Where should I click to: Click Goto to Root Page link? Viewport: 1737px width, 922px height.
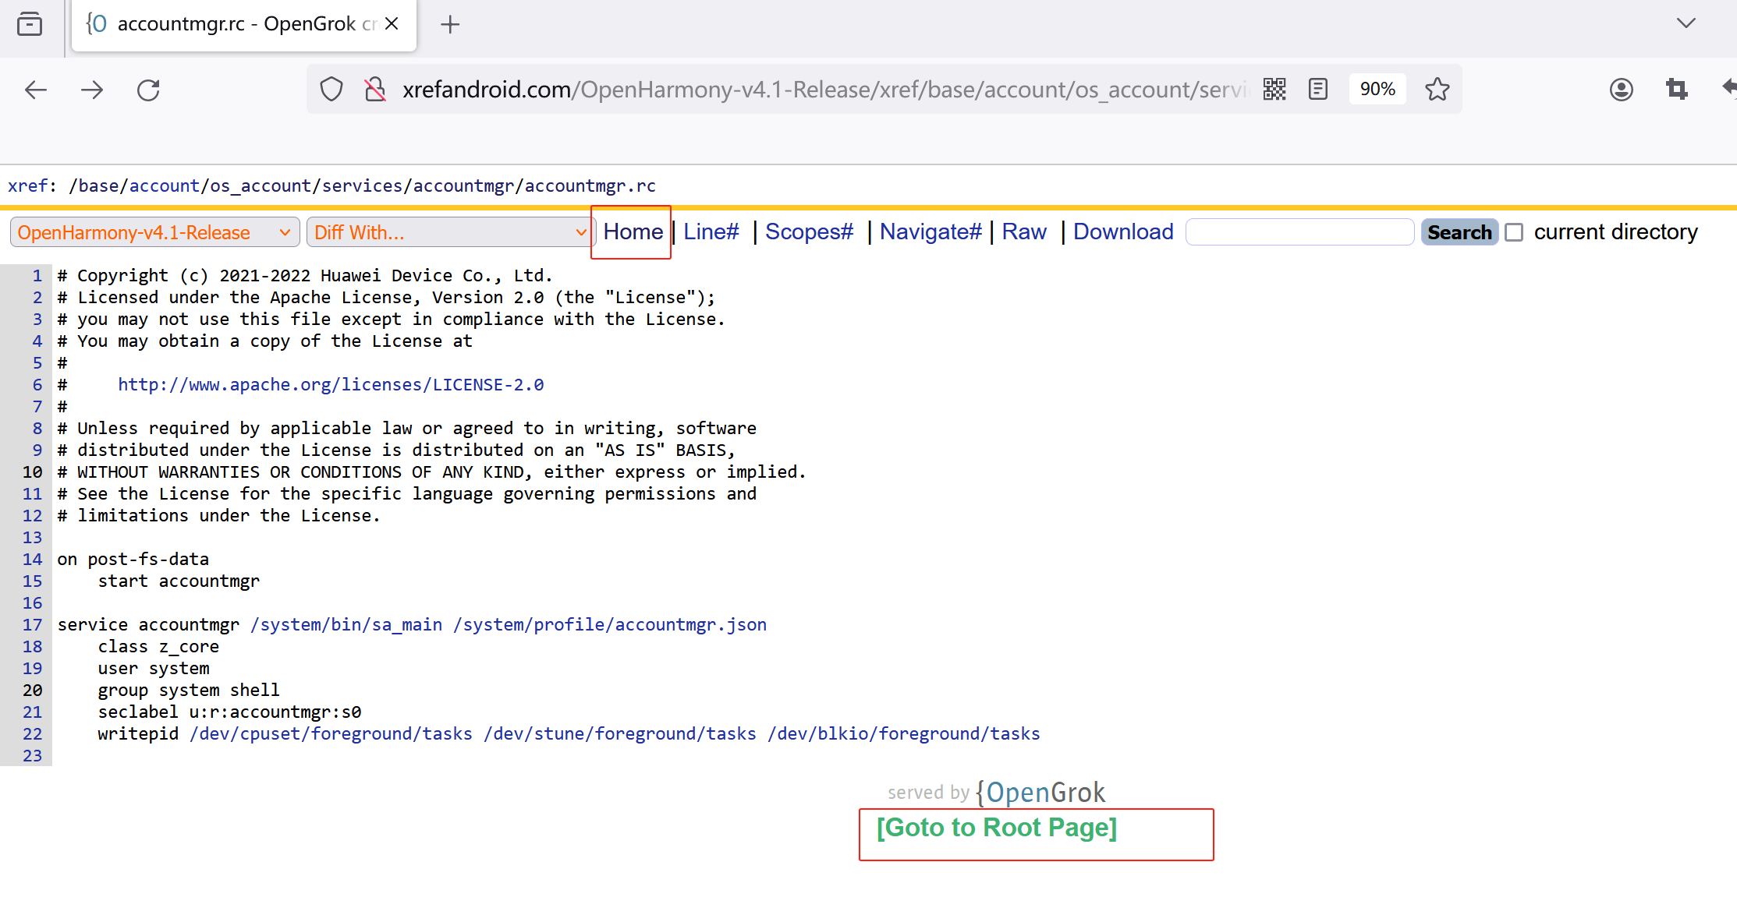[x=997, y=827]
